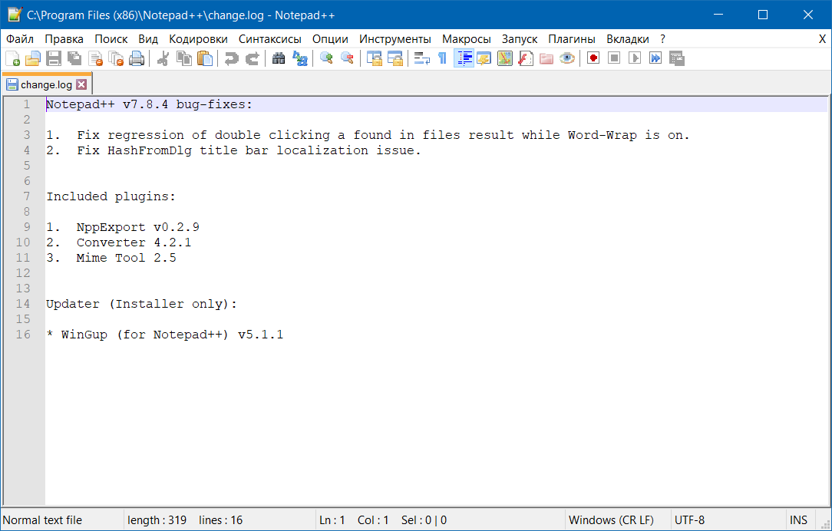Create a new document with New icon

(x=12, y=58)
